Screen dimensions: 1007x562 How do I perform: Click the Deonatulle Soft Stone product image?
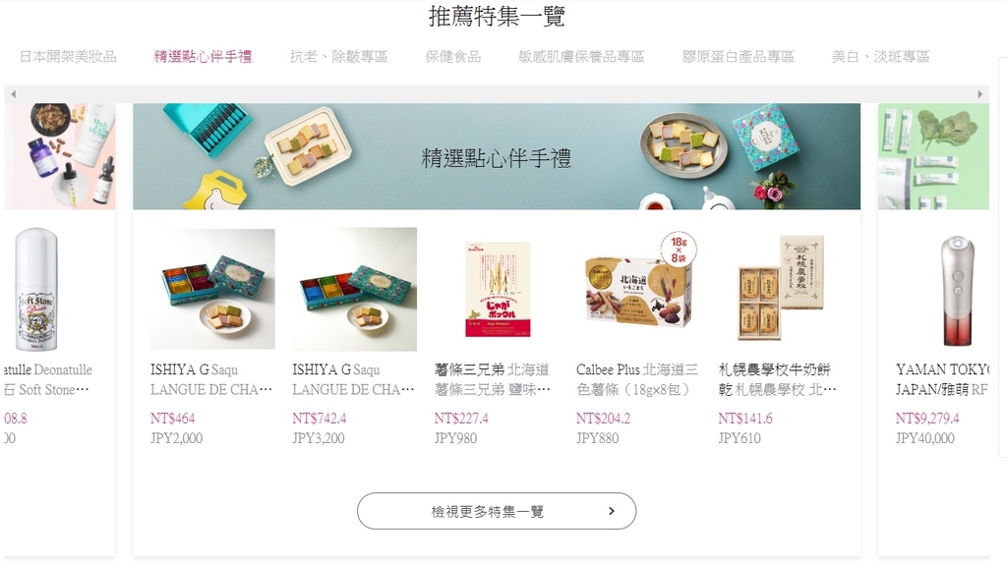tap(36, 289)
